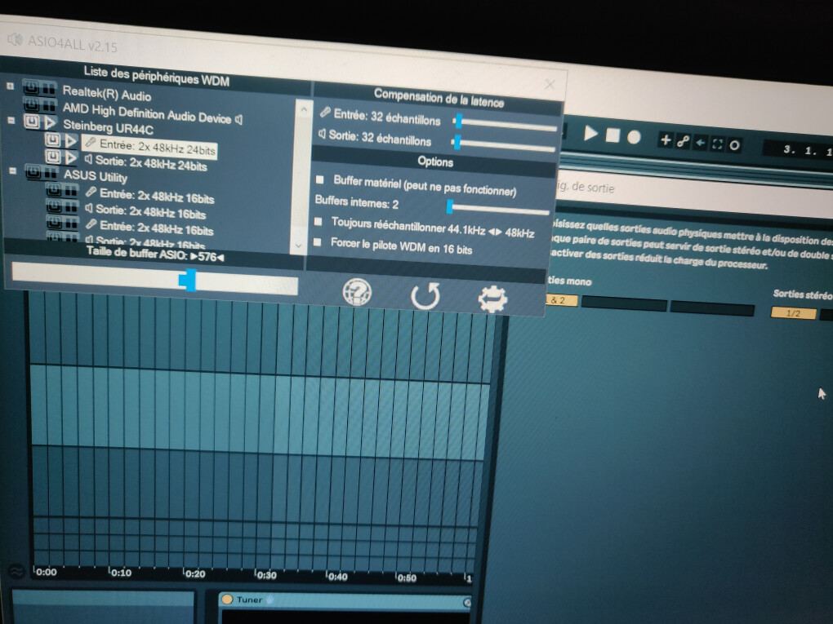Toggle power icon for ASUS Utility
Viewport: 833px width, 624px height.
(x=33, y=171)
